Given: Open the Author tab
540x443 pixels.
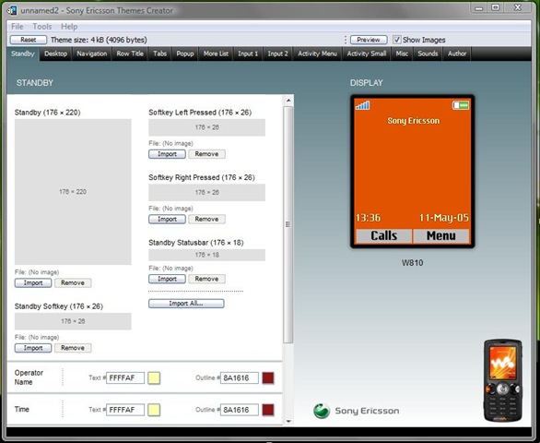Looking at the screenshot, I should point(457,54).
